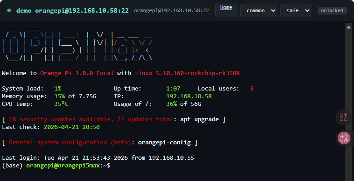Click the Local users value 5
Screen dimensions: 354x181
(x=252, y=89)
